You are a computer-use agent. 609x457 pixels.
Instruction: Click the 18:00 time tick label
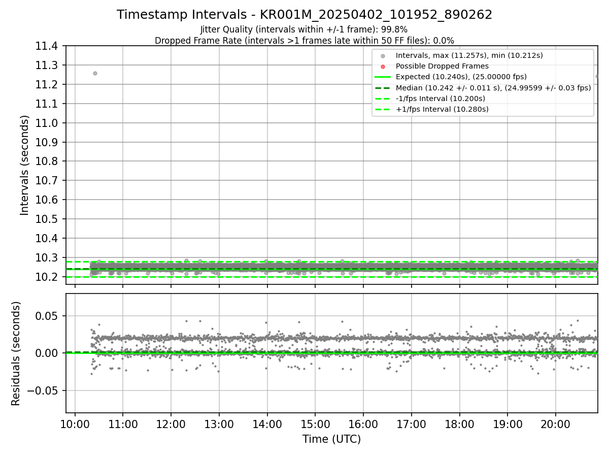coord(459,423)
